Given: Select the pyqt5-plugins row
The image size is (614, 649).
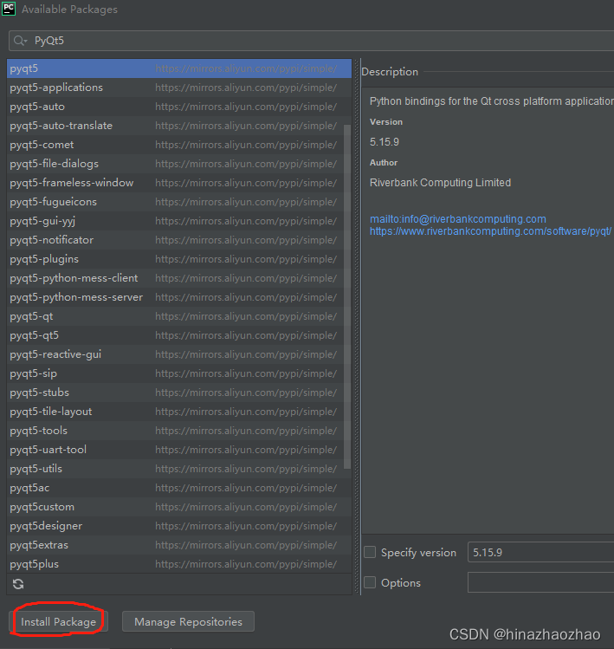Looking at the screenshot, I should tap(179, 259).
